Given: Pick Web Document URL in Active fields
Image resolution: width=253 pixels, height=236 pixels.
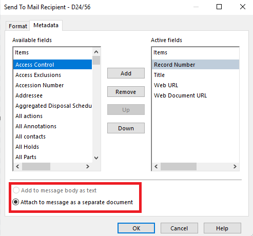Looking at the screenshot, I should click(196, 95).
